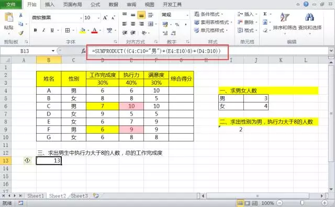Increase font size with the large A

point(105,18)
